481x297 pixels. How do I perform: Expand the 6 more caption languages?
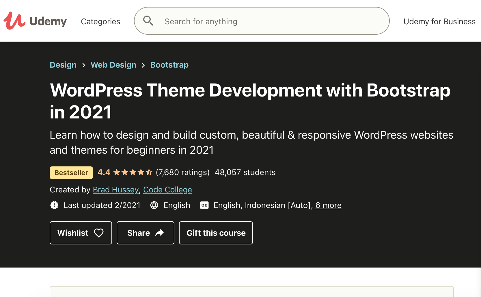[328, 205]
